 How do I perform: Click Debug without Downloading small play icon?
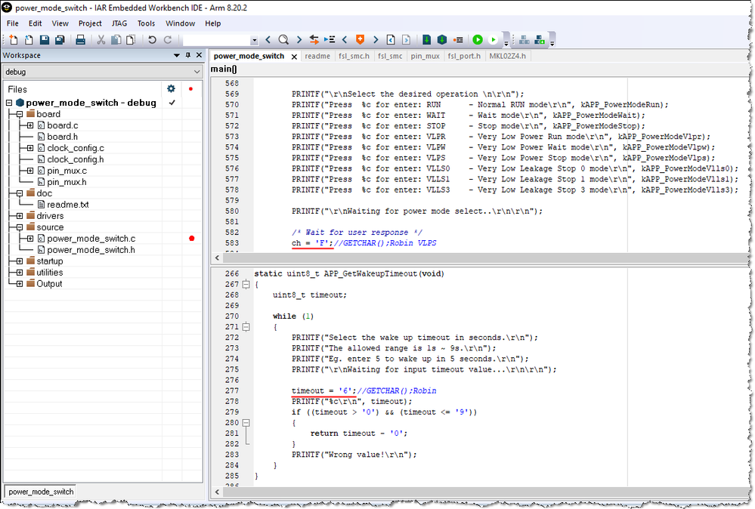click(493, 40)
